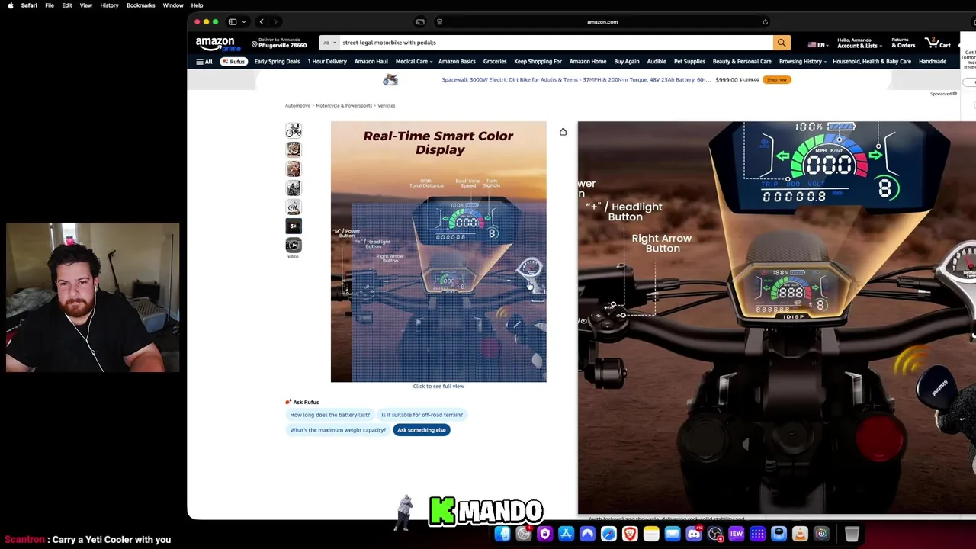Play the VIDEO thumbnail
Image resolution: width=976 pixels, height=549 pixels.
(294, 246)
